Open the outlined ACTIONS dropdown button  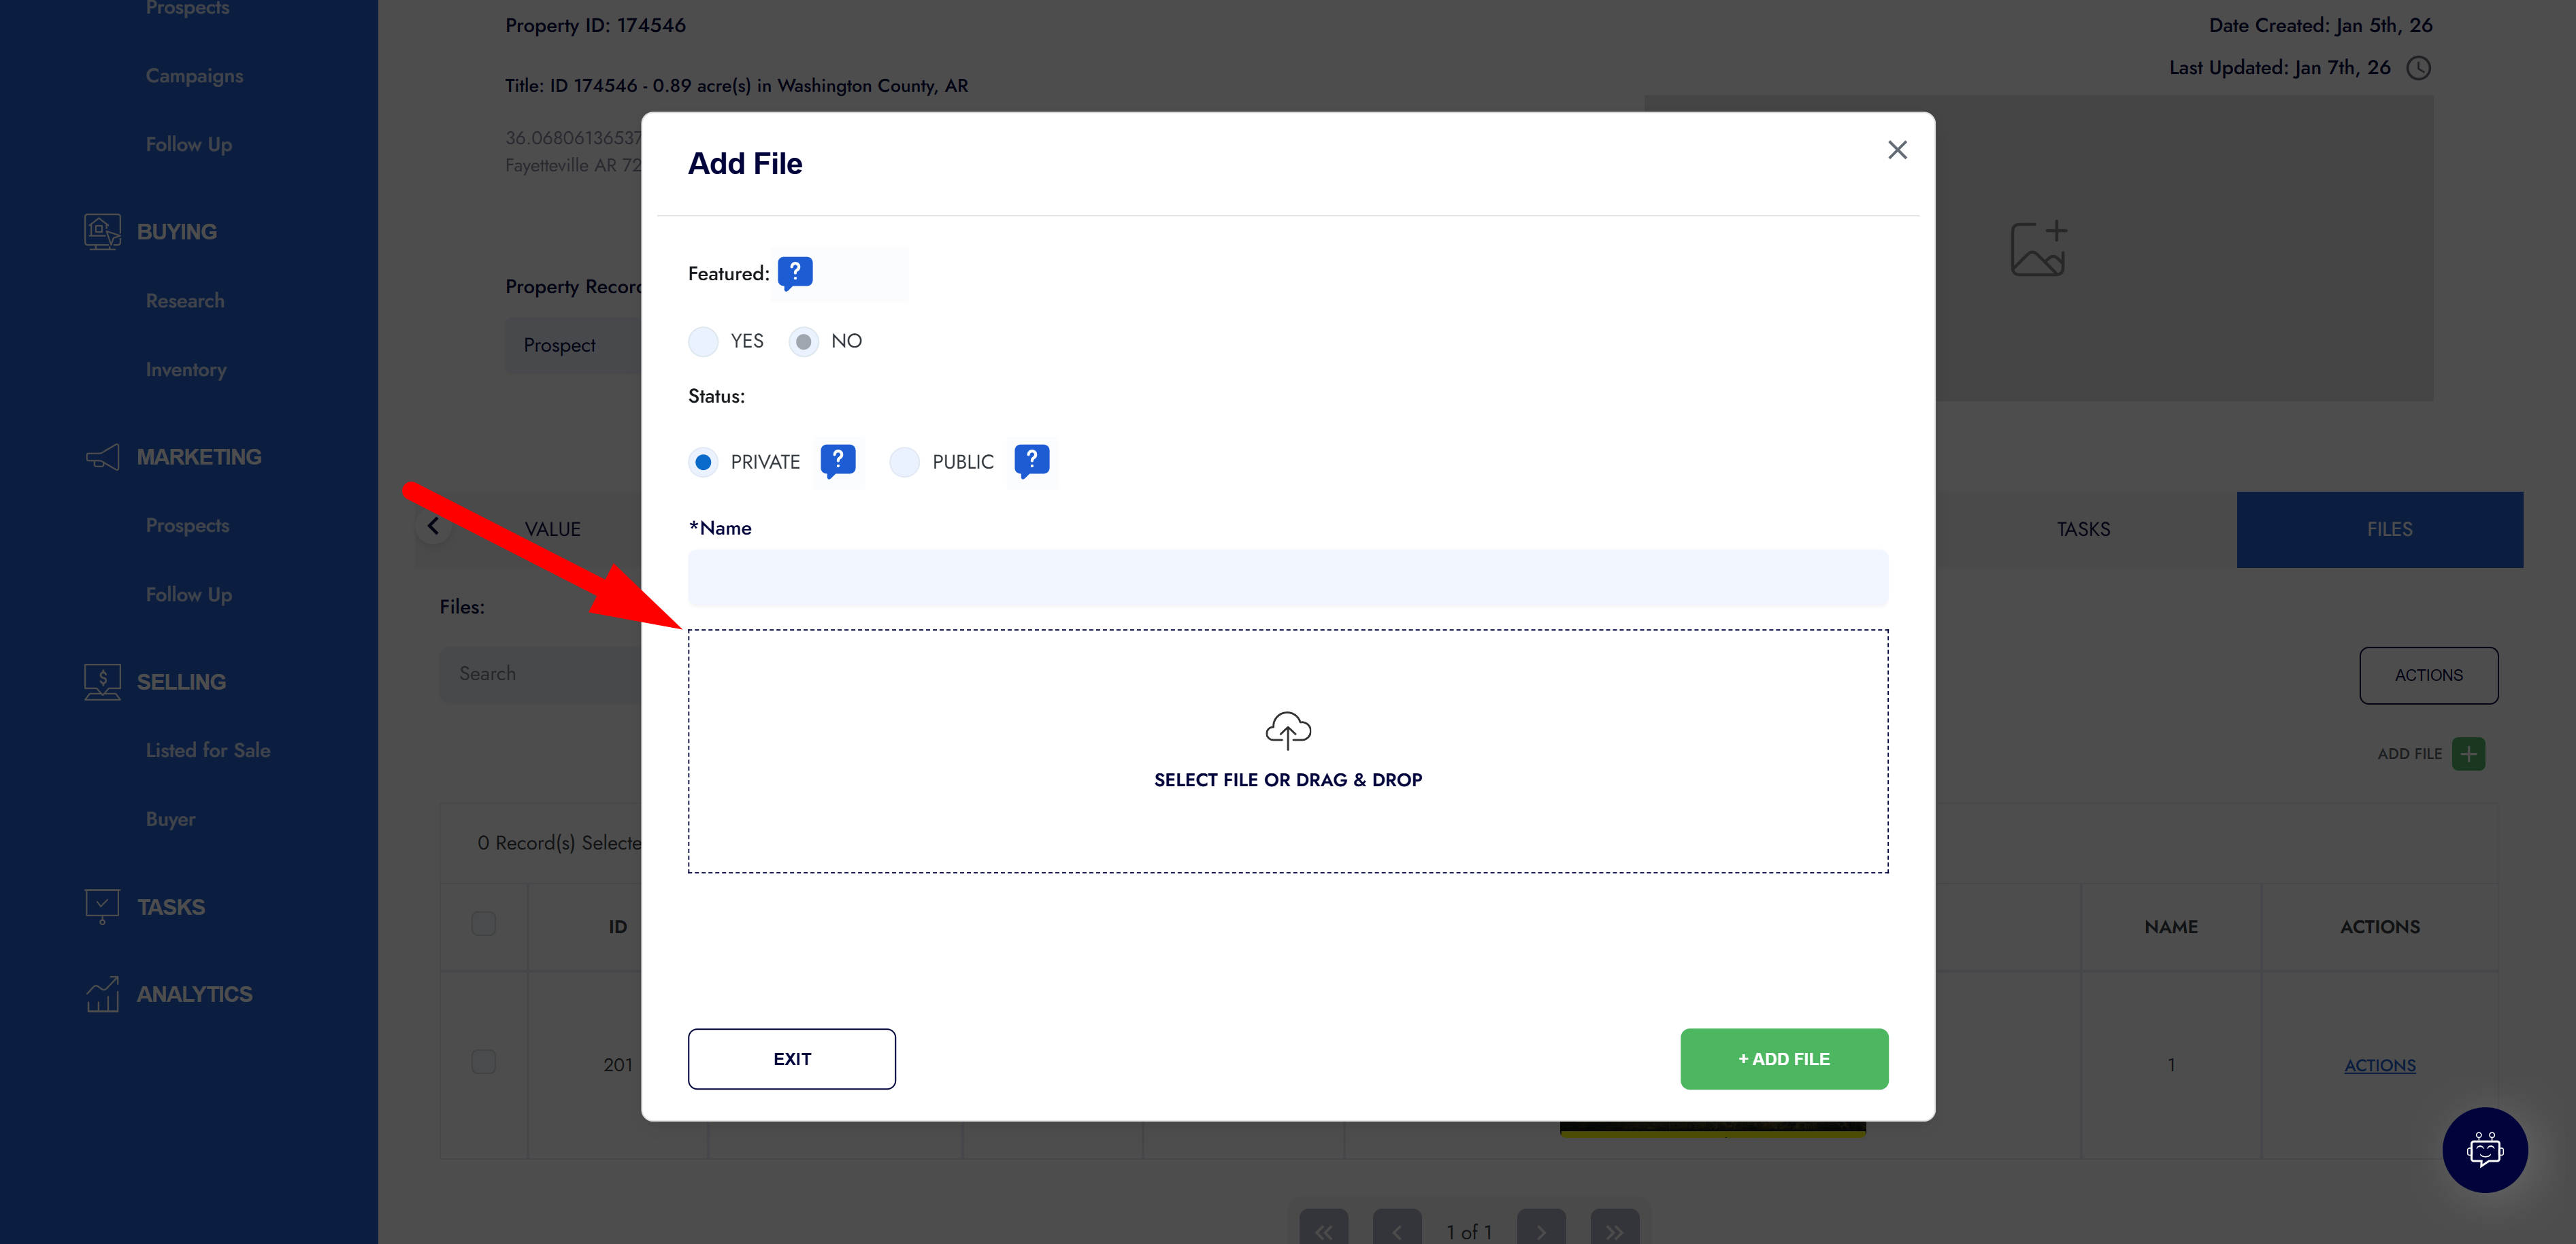pos(2428,676)
